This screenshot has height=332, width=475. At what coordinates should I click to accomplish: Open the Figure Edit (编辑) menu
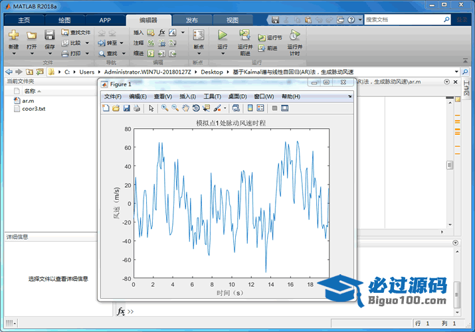click(x=138, y=96)
